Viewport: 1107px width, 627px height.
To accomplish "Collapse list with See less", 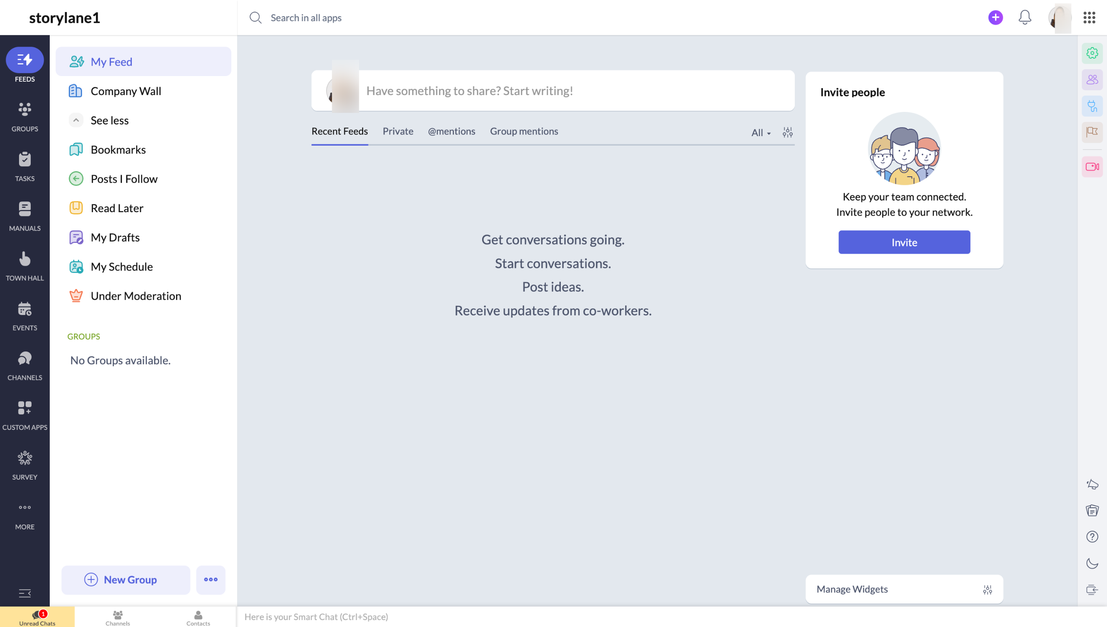I will [x=109, y=121].
